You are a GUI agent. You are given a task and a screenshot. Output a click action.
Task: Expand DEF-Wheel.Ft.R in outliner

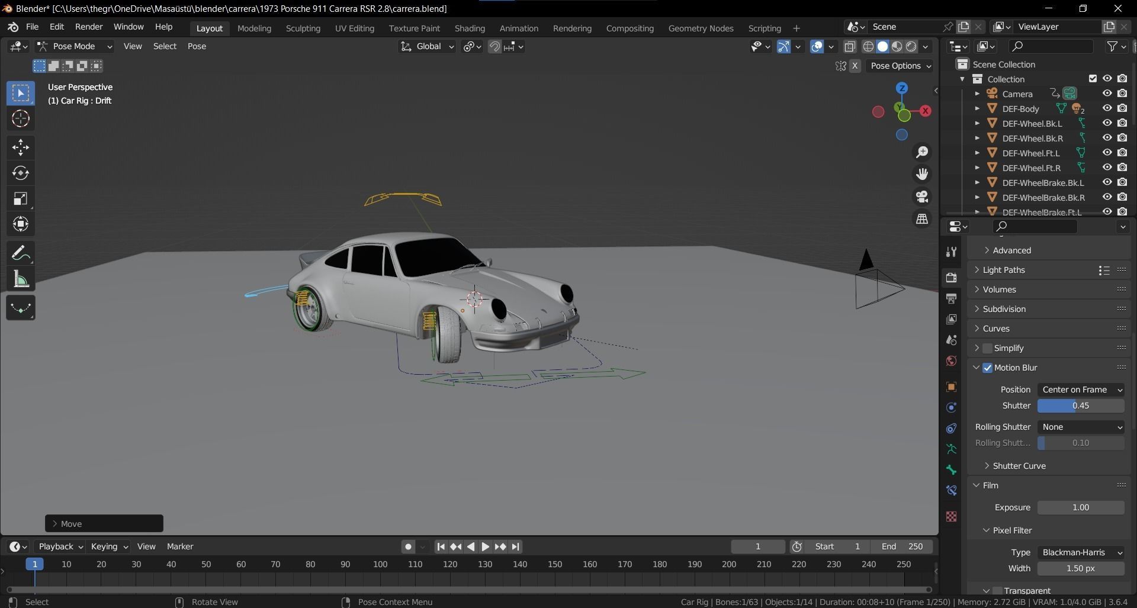(977, 168)
